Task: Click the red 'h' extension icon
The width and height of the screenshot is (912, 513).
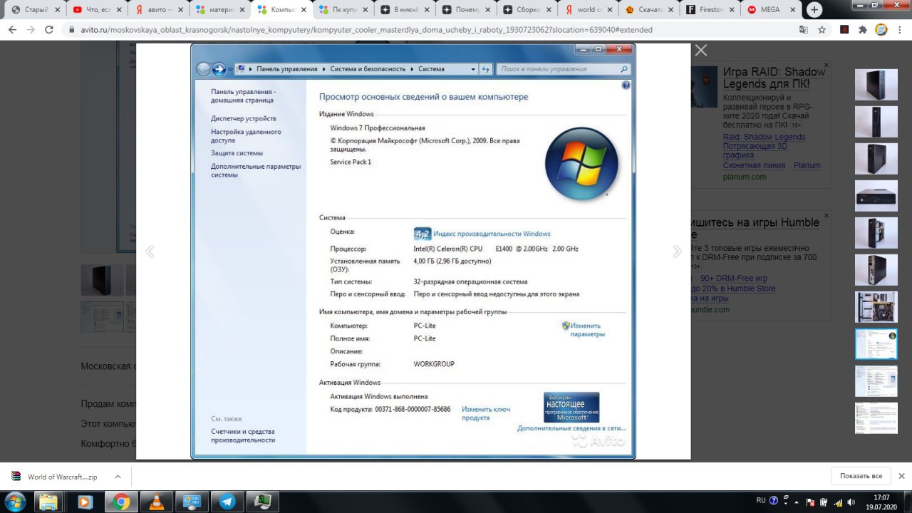Action: pyautogui.click(x=844, y=30)
